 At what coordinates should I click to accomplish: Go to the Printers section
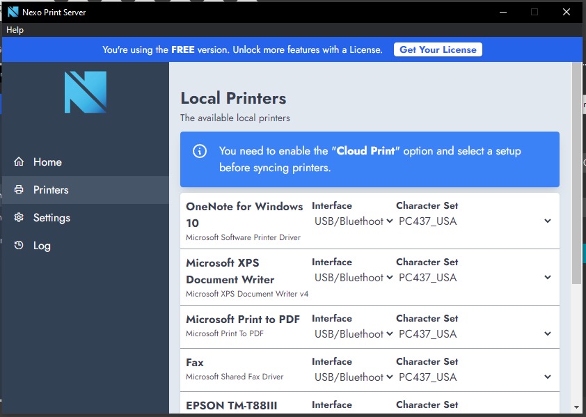coord(85,190)
